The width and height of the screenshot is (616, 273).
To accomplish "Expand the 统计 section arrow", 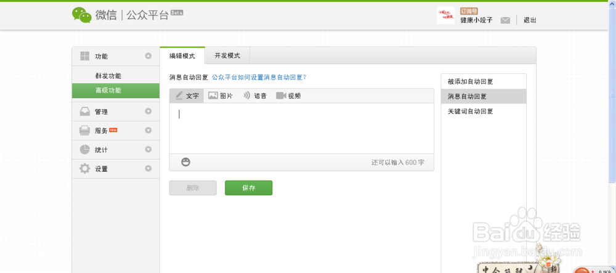I will [148, 149].
